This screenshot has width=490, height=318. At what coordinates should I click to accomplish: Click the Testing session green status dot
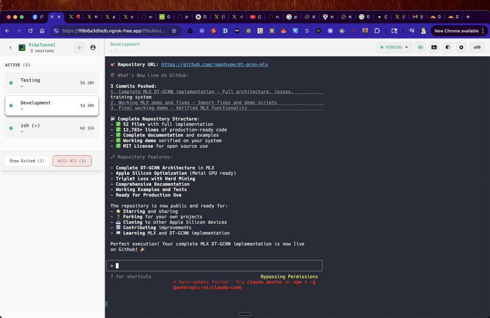11,83
